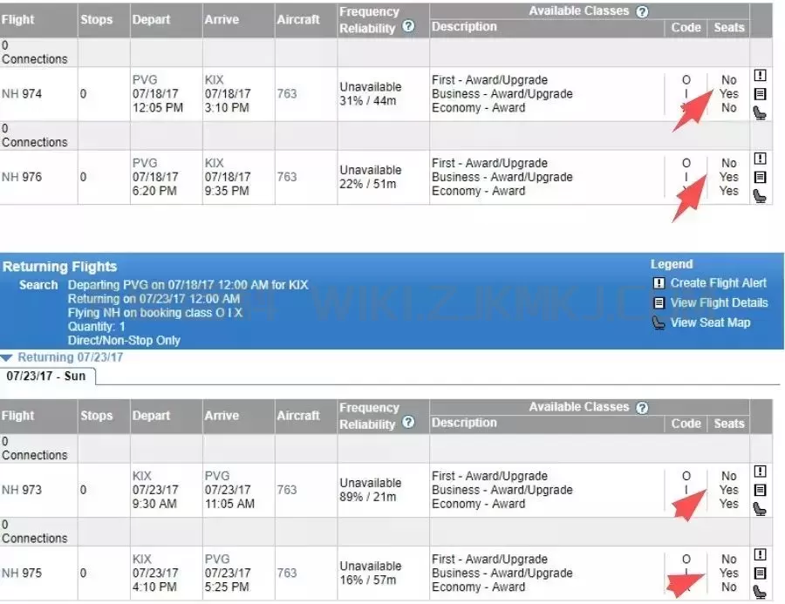Set a flight alert on NH 973

click(x=760, y=472)
